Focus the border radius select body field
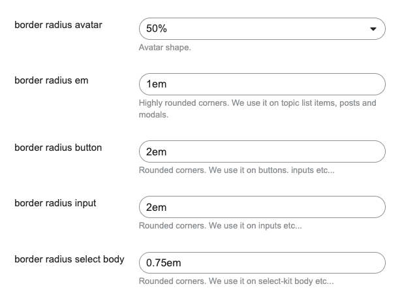Screen dimensions: 417x299 261,263
